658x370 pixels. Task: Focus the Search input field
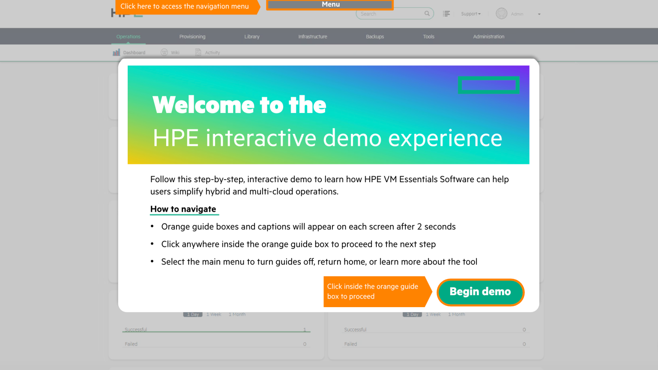tap(390, 14)
